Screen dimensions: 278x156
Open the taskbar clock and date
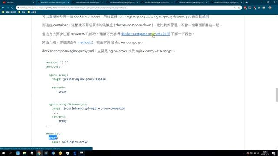265,153
